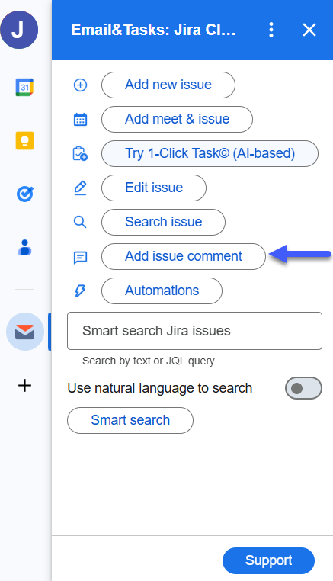Click Add issue comment button

pyautogui.click(x=184, y=256)
